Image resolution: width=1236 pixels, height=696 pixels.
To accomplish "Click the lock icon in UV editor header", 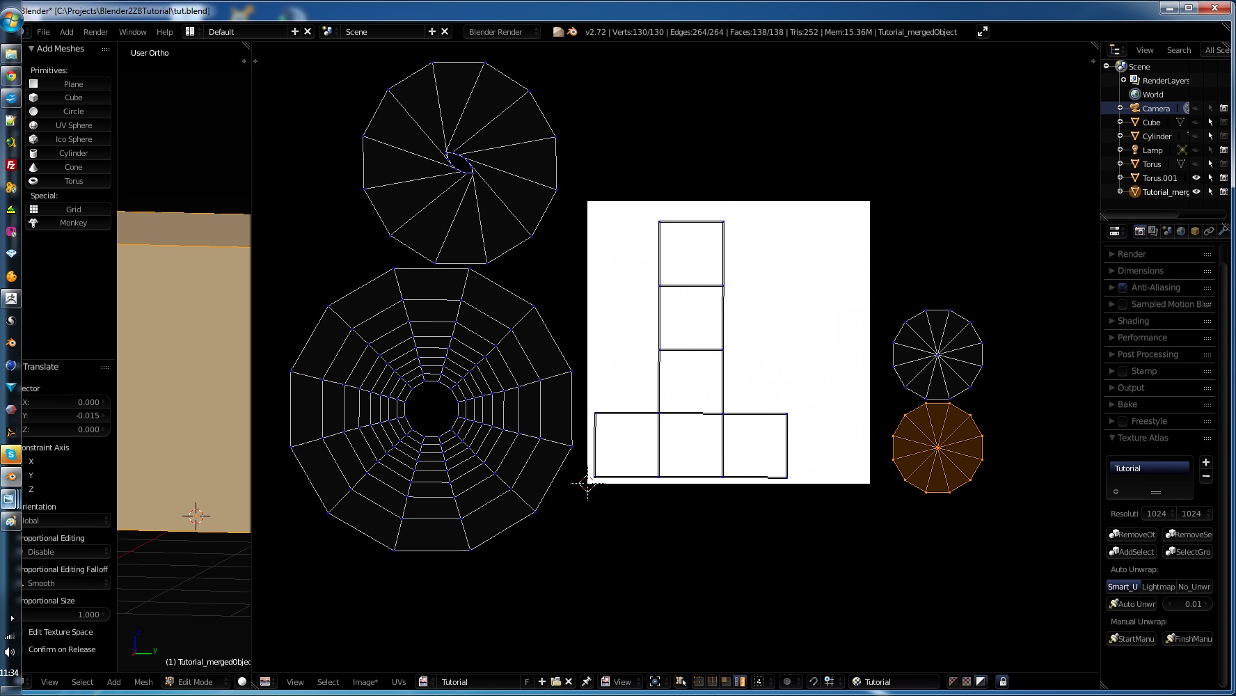I will 1002,681.
